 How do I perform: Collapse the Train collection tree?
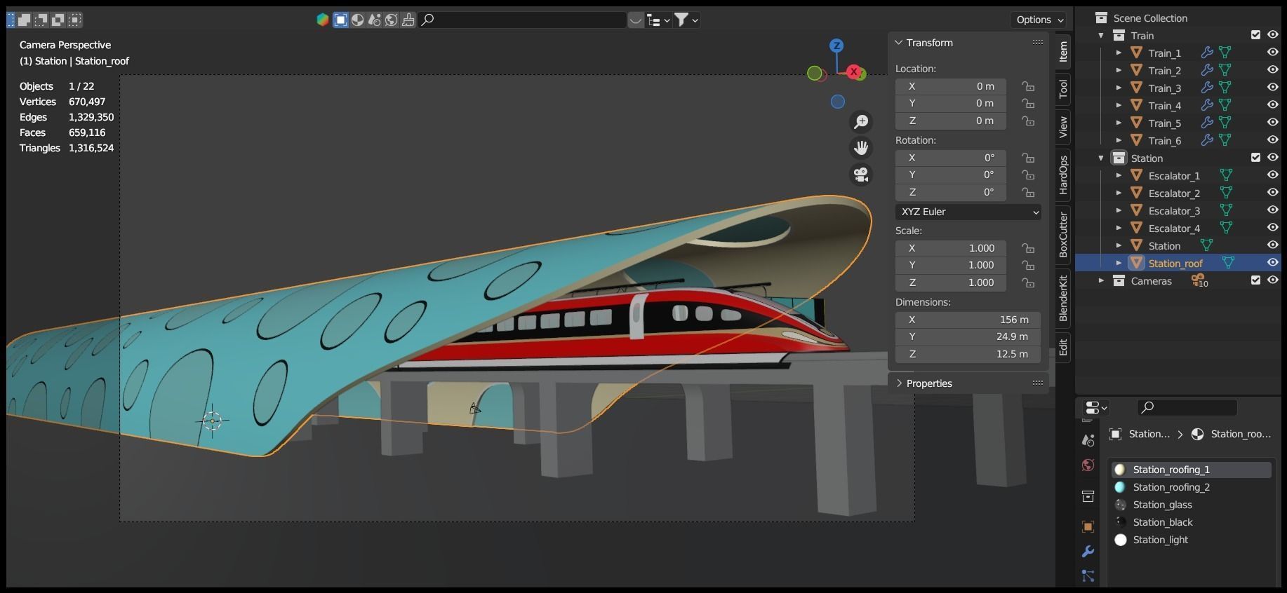coord(1101,35)
